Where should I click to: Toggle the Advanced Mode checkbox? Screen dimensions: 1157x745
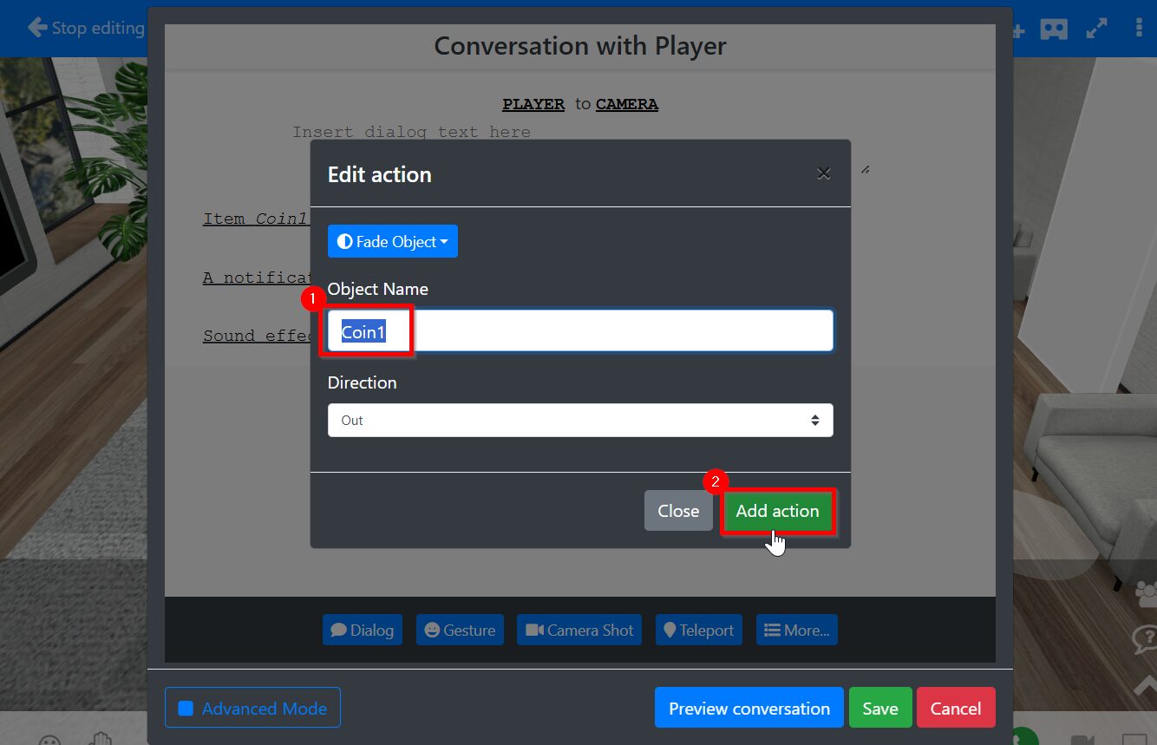tap(186, 709)
